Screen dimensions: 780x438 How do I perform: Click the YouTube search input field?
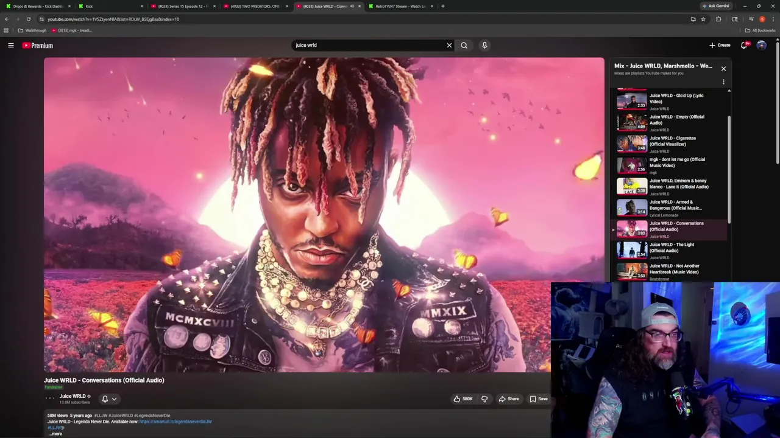(369, 45)
